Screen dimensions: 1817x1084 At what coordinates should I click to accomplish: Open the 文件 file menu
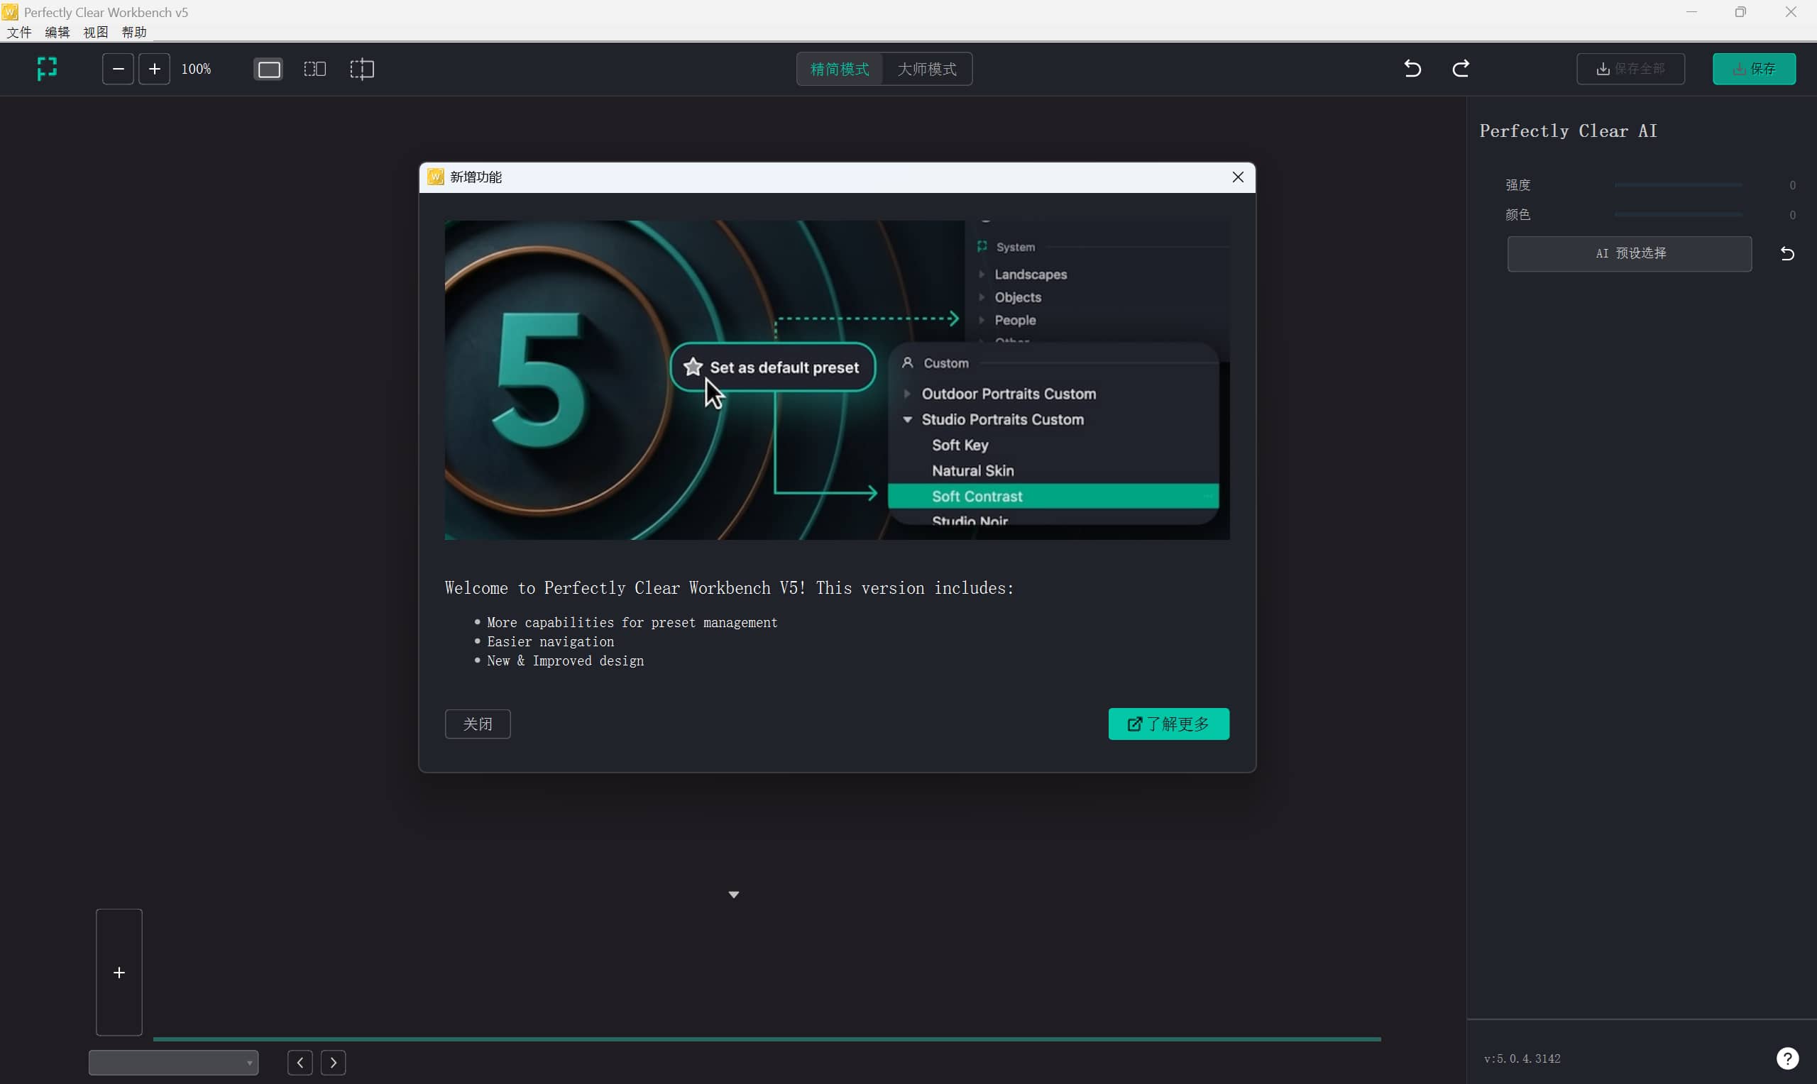tap(19, 32)
